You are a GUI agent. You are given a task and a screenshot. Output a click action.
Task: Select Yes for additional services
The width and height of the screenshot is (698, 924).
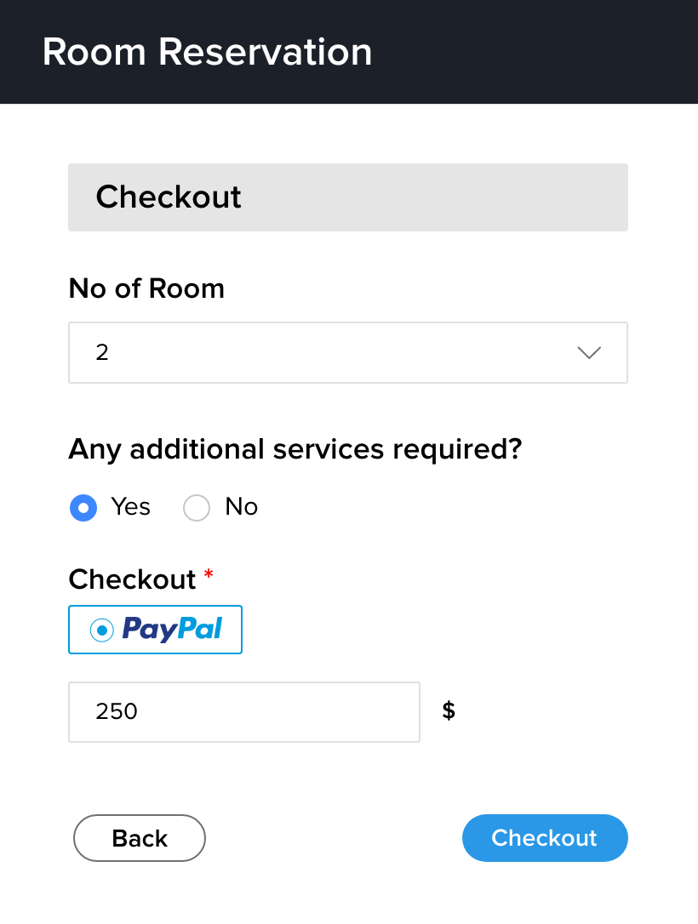(83, 508)
